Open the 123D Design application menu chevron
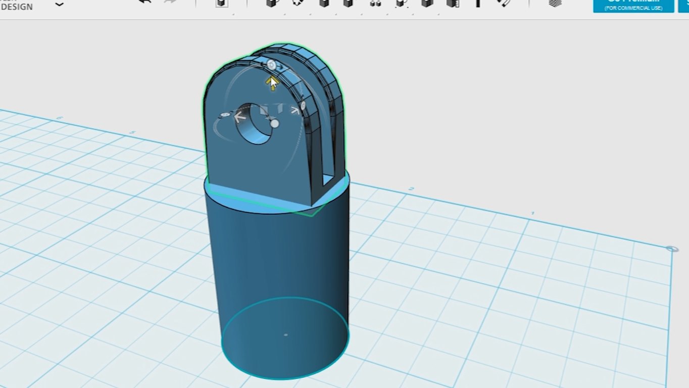Image resolution: width=689 pixels, height=388 pixels. 60,4
